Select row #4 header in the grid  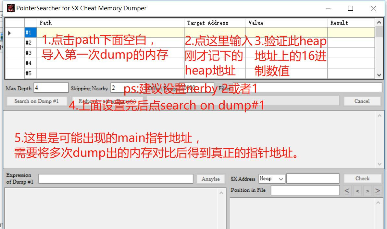(31, 63)
